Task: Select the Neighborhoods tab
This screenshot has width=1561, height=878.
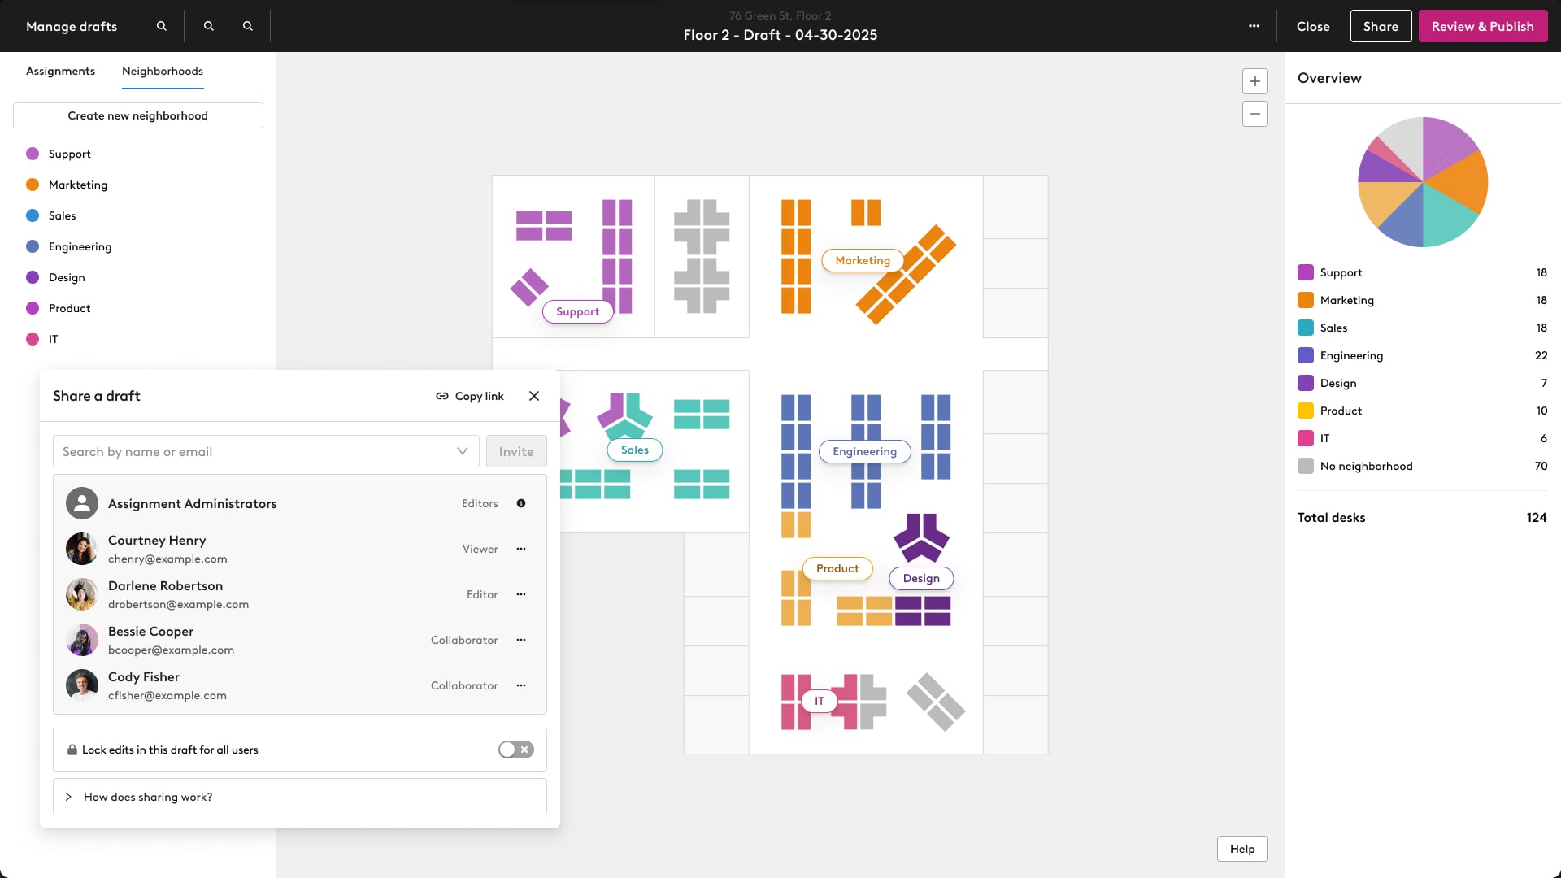Action: 163,71
